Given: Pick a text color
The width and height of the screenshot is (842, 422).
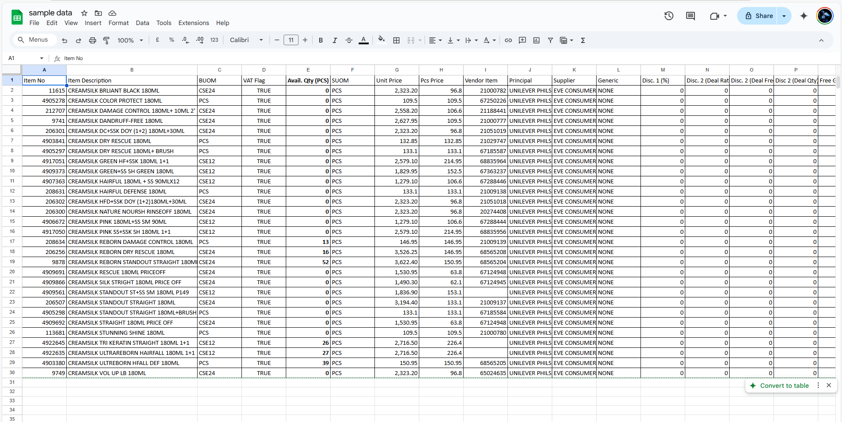Looking at the screenshot, I should point(363,40).
